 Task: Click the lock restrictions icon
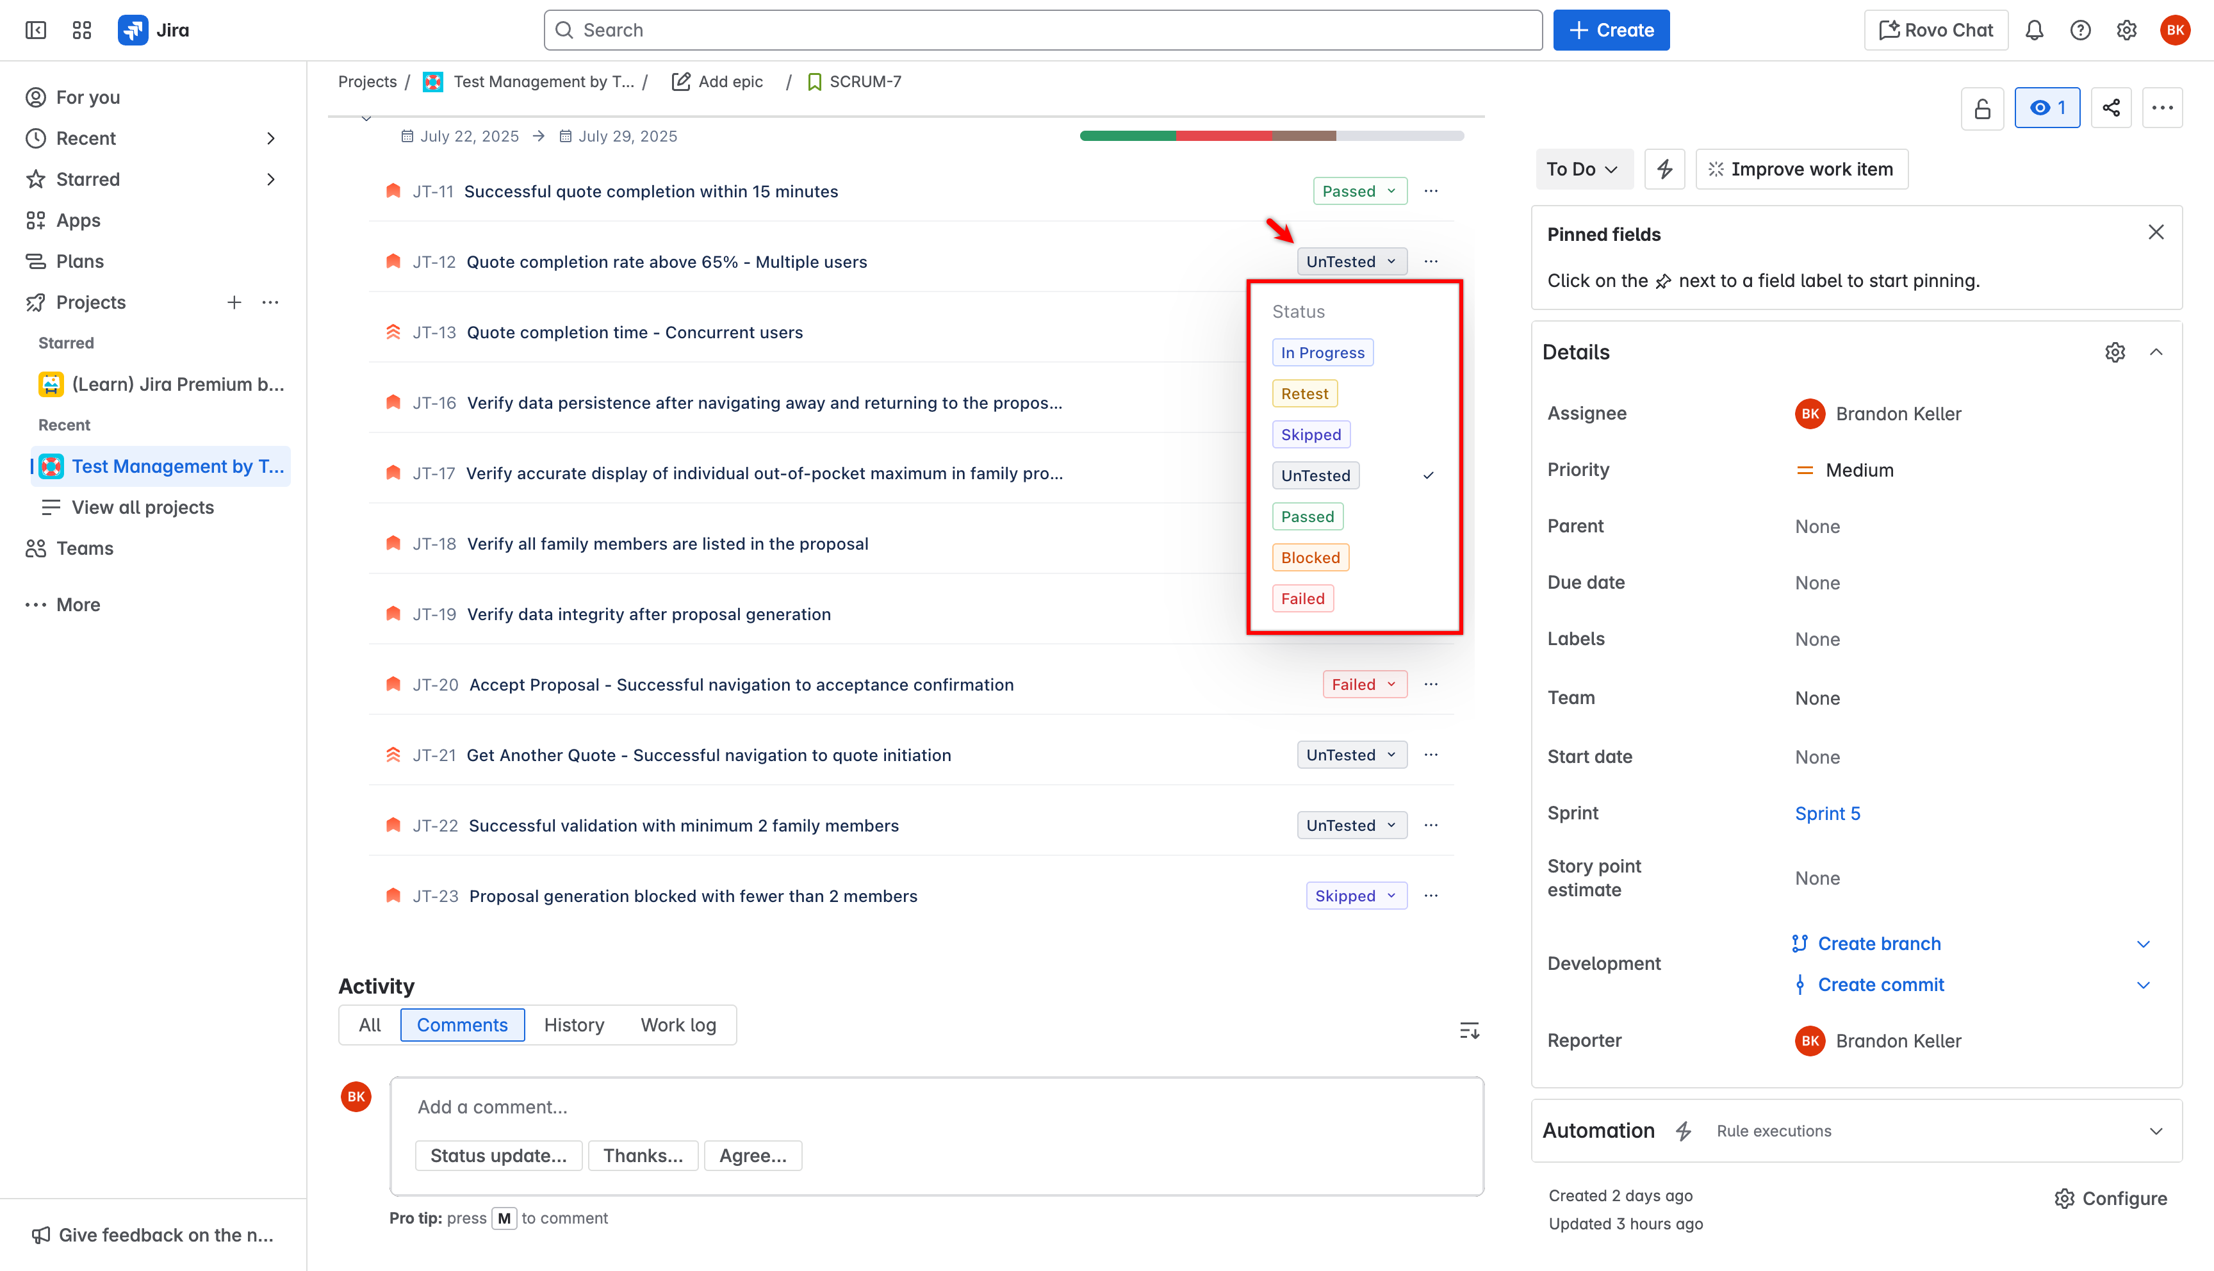[x=1983, y=108]
